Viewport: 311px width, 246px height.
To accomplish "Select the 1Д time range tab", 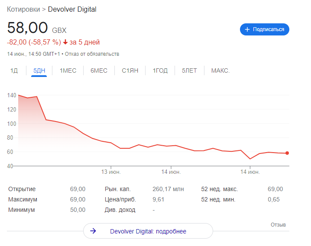I will 14,70.
